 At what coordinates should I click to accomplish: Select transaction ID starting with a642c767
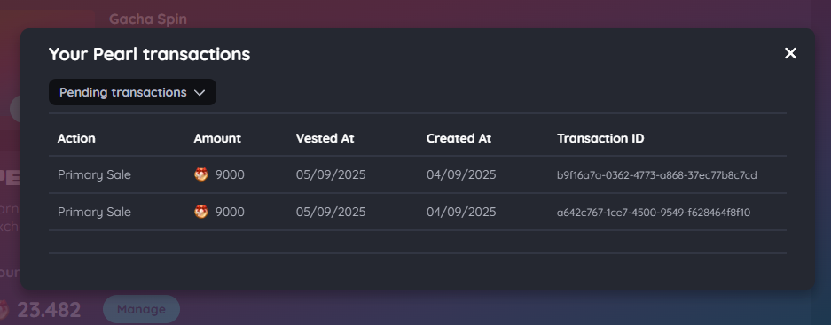(x=654, y=213)
